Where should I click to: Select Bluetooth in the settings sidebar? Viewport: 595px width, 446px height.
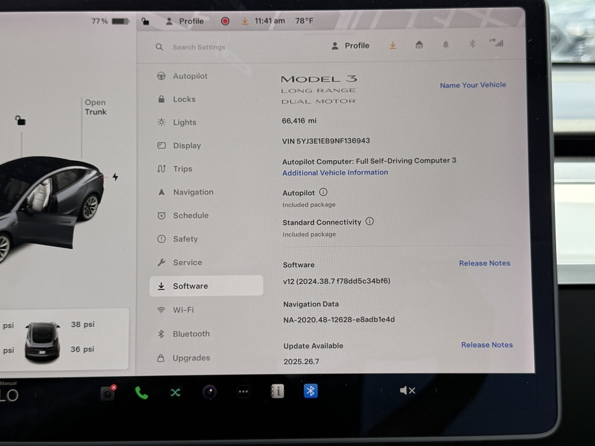[184, 334]
